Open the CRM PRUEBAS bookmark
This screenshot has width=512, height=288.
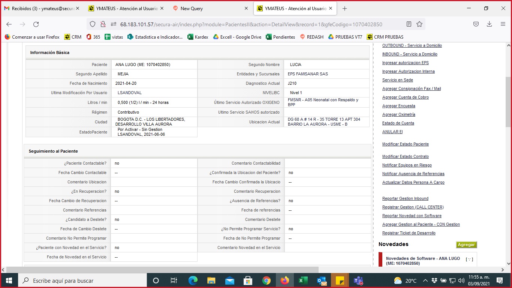(x=385, y=37)
